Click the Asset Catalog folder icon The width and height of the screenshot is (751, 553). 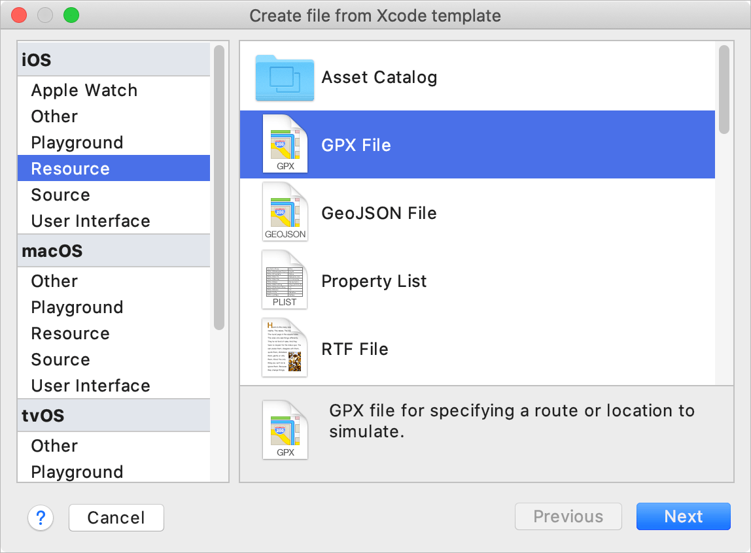pyautogui.click(x=285, y=76)
